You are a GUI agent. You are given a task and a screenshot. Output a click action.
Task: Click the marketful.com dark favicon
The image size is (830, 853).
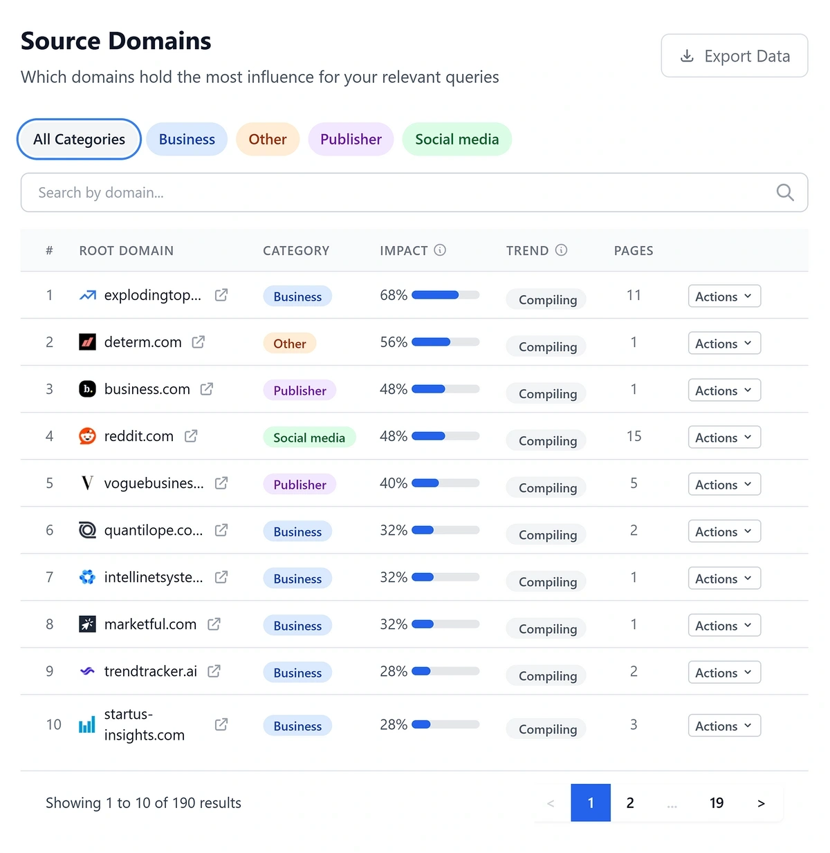pos(87,624)
